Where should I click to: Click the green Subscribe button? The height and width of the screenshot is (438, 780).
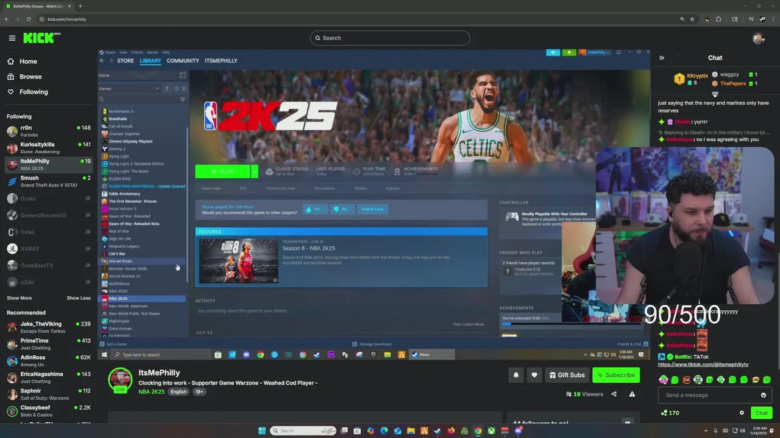616,375
